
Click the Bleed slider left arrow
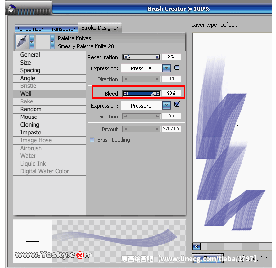[125, 93]
